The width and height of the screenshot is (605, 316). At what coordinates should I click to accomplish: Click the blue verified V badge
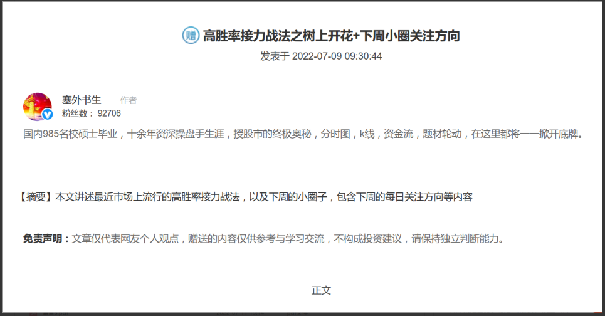pos(48,113)
